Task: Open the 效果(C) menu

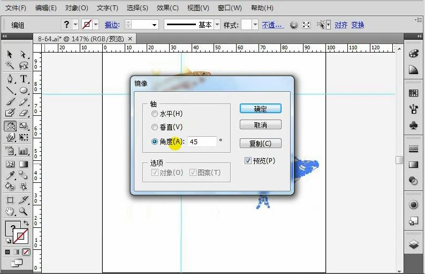Action: pos(168,8)
